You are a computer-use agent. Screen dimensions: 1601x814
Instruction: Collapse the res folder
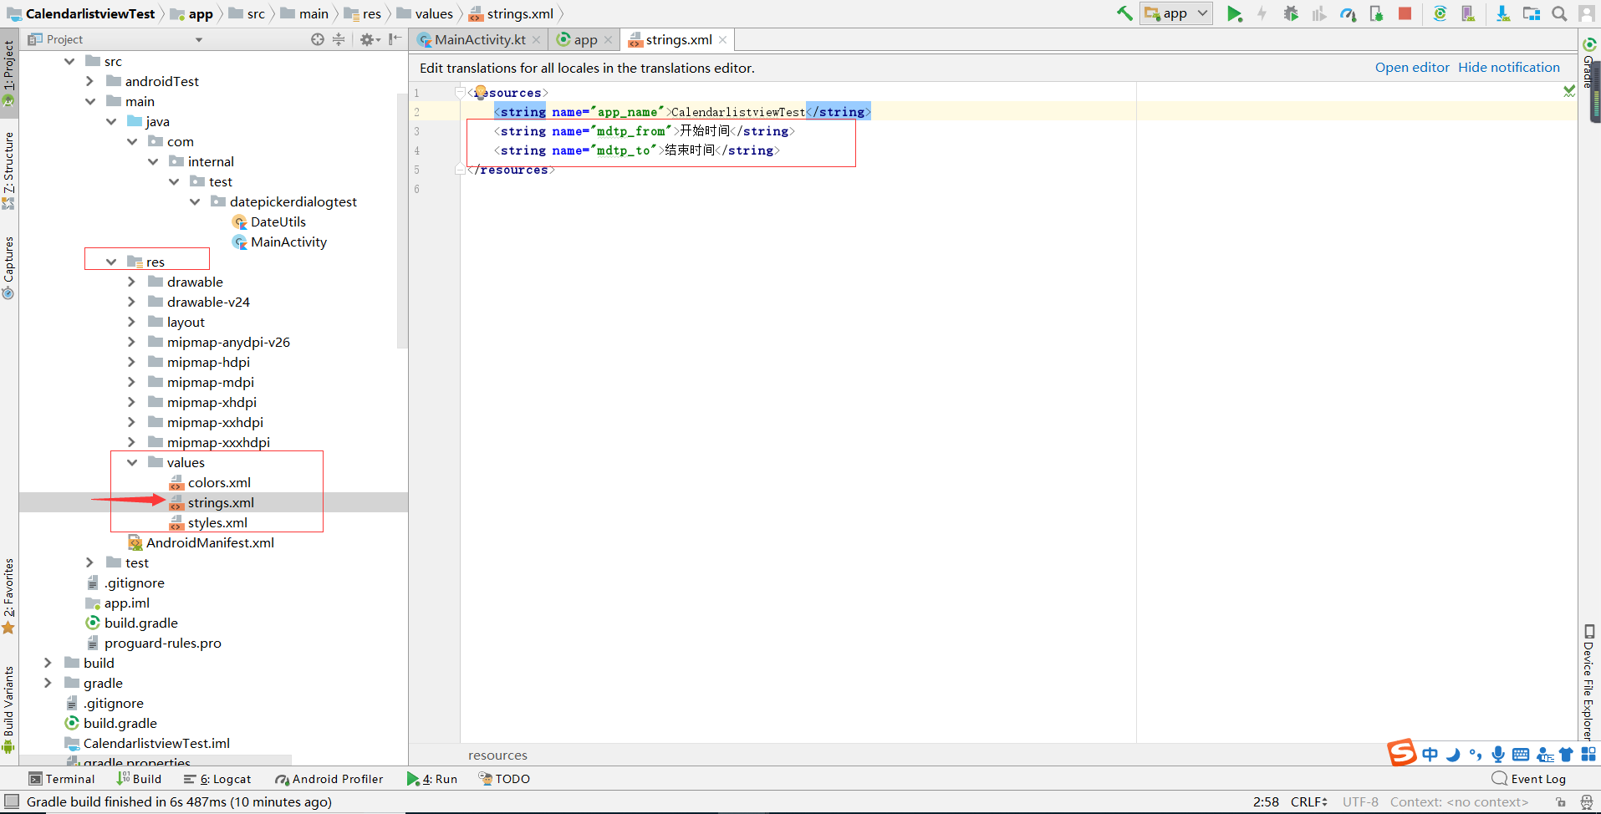(111, 262)
